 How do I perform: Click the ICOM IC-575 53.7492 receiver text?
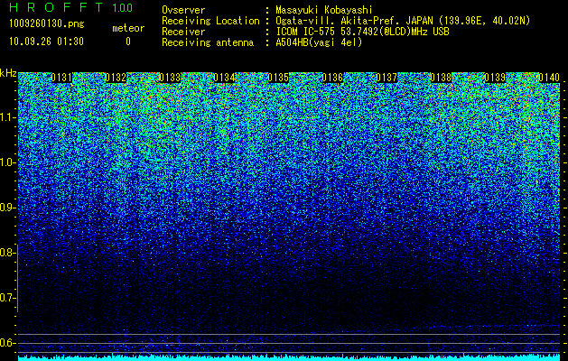click(x=362, y=32)
